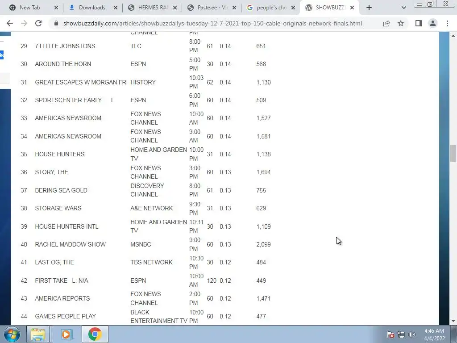The width and height of the screenshot is (457, 343).
Task: Click BERING SEA GOLD title
Action: [61, 190]
